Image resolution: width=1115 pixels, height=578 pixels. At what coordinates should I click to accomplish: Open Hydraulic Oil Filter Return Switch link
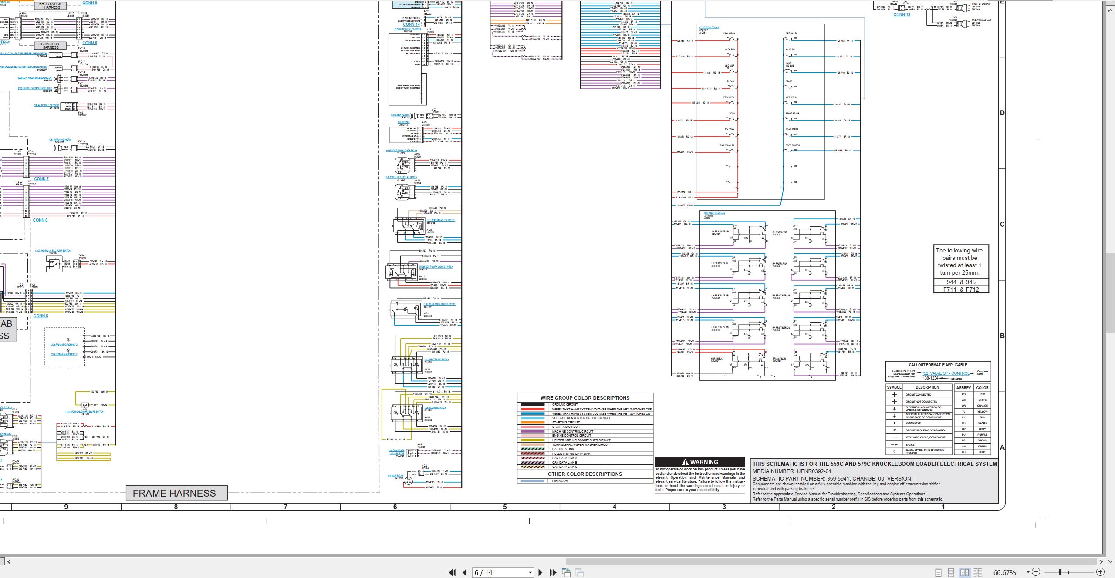coord(24,67)
